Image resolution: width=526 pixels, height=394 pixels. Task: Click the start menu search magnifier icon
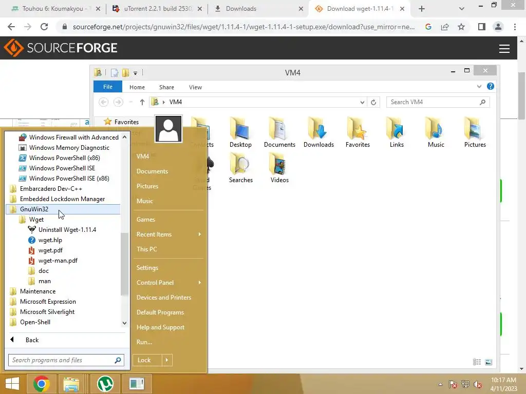118,360
